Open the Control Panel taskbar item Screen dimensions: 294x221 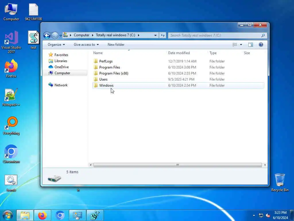point(78,215)
